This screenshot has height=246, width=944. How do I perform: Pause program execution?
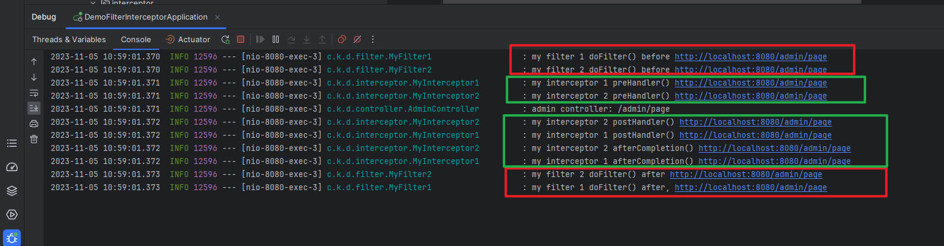click(276, 39)
